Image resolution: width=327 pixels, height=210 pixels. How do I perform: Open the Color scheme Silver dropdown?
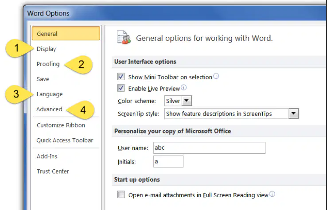click(187, 101)
